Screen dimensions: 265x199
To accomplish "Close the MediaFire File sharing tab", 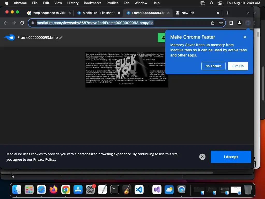I will [x=119, y=13].
